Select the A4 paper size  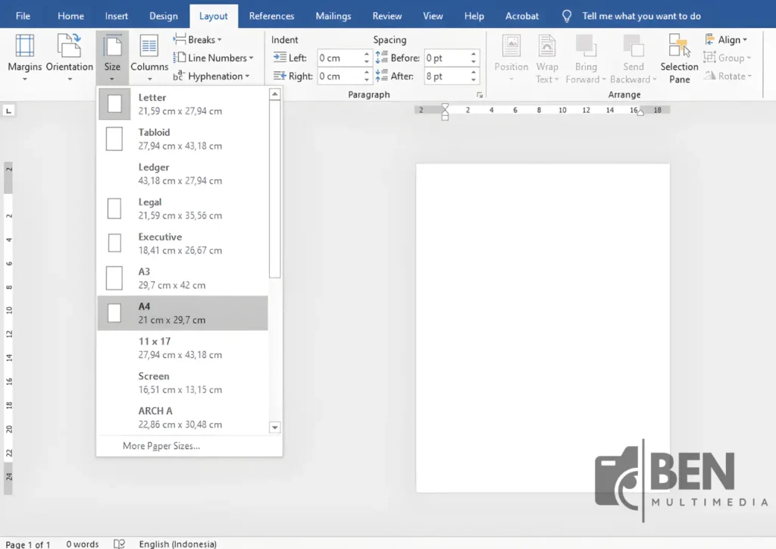[182, 312]
